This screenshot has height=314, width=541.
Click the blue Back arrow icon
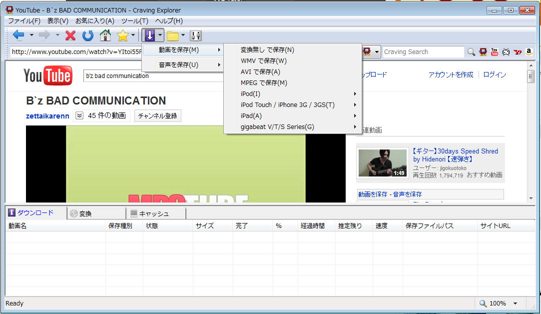(18, 35)
